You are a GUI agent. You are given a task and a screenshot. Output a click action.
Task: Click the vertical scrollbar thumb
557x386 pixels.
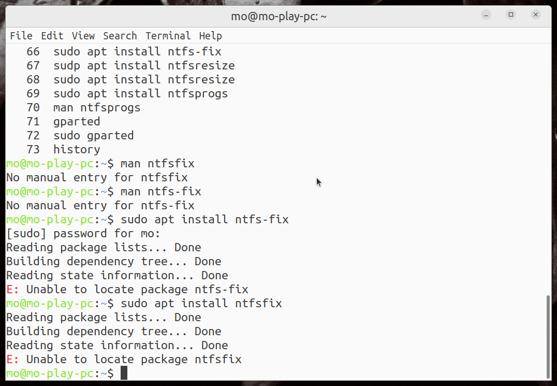click(x=549, y=337)
